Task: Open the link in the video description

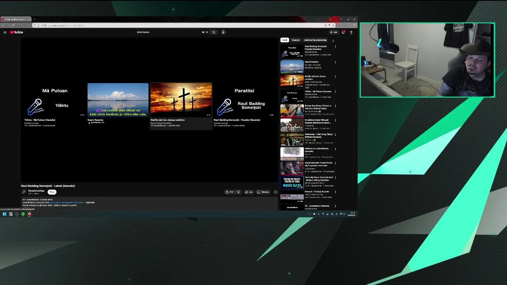Action: click(67, 202)
